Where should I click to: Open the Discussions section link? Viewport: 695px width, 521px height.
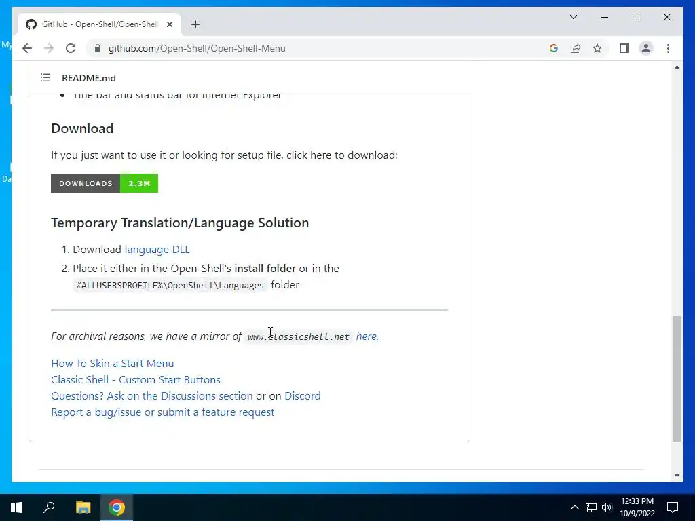click(151, 395)
